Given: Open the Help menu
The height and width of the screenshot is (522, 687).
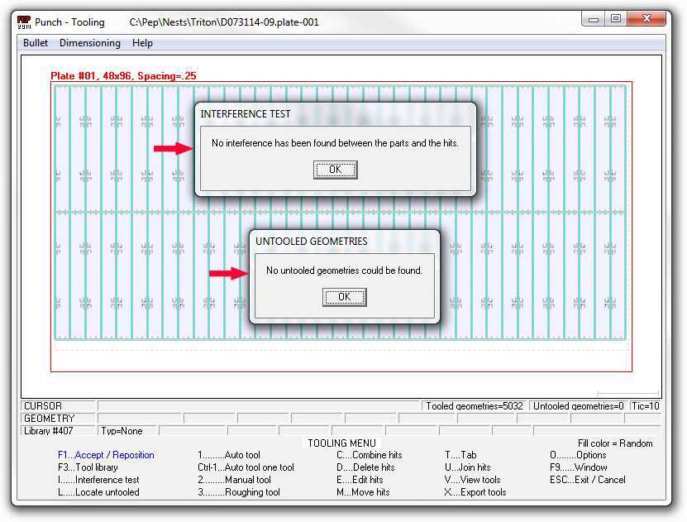Looking at the screenshot, I should 142,43.
